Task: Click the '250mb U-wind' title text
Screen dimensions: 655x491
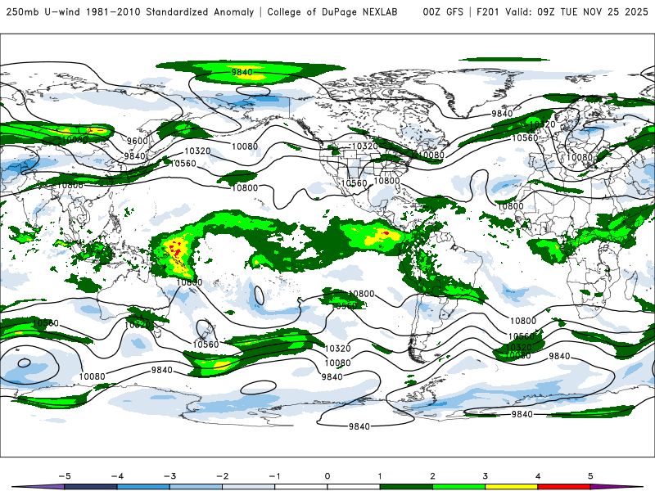Action: coord(43,11)
